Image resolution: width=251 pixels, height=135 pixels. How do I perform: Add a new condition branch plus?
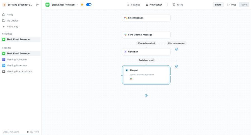point(177,66)
